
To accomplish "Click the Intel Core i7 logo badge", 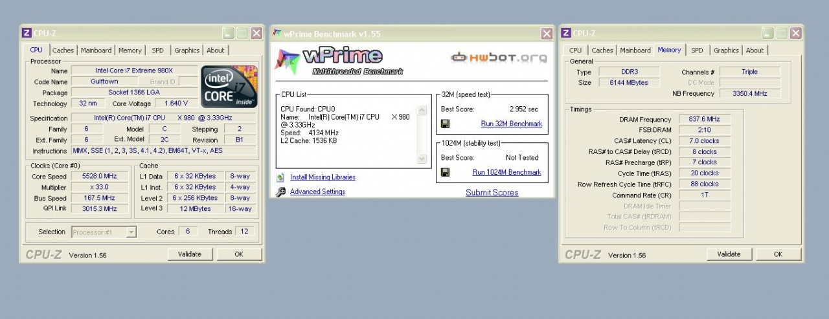I will pyautogui.click(x=229, y=87).
